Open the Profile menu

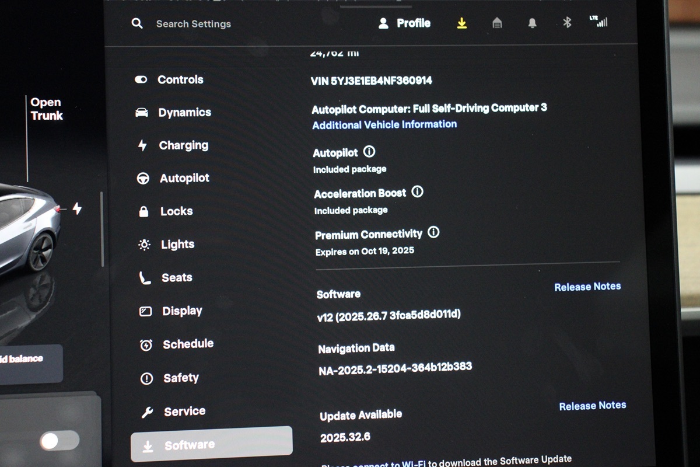pos(405,23)
